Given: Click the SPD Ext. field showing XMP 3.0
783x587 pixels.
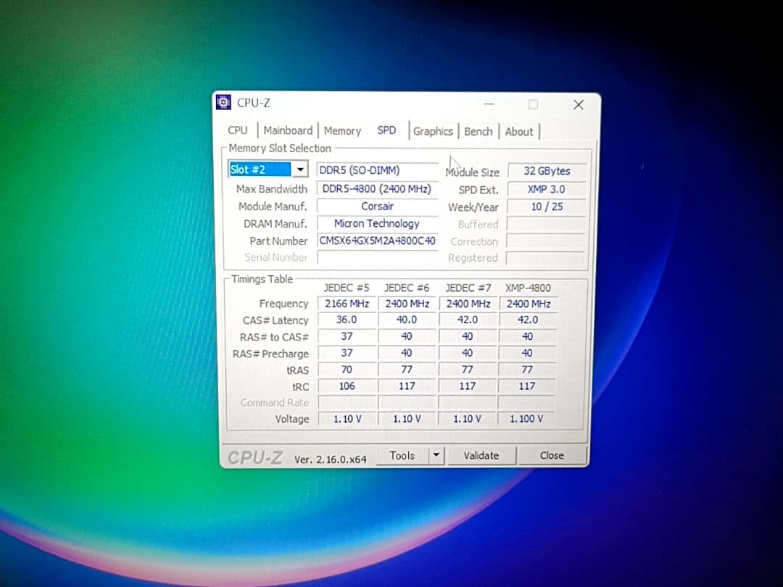Looking at the screenshot, I should pos(545,188).
